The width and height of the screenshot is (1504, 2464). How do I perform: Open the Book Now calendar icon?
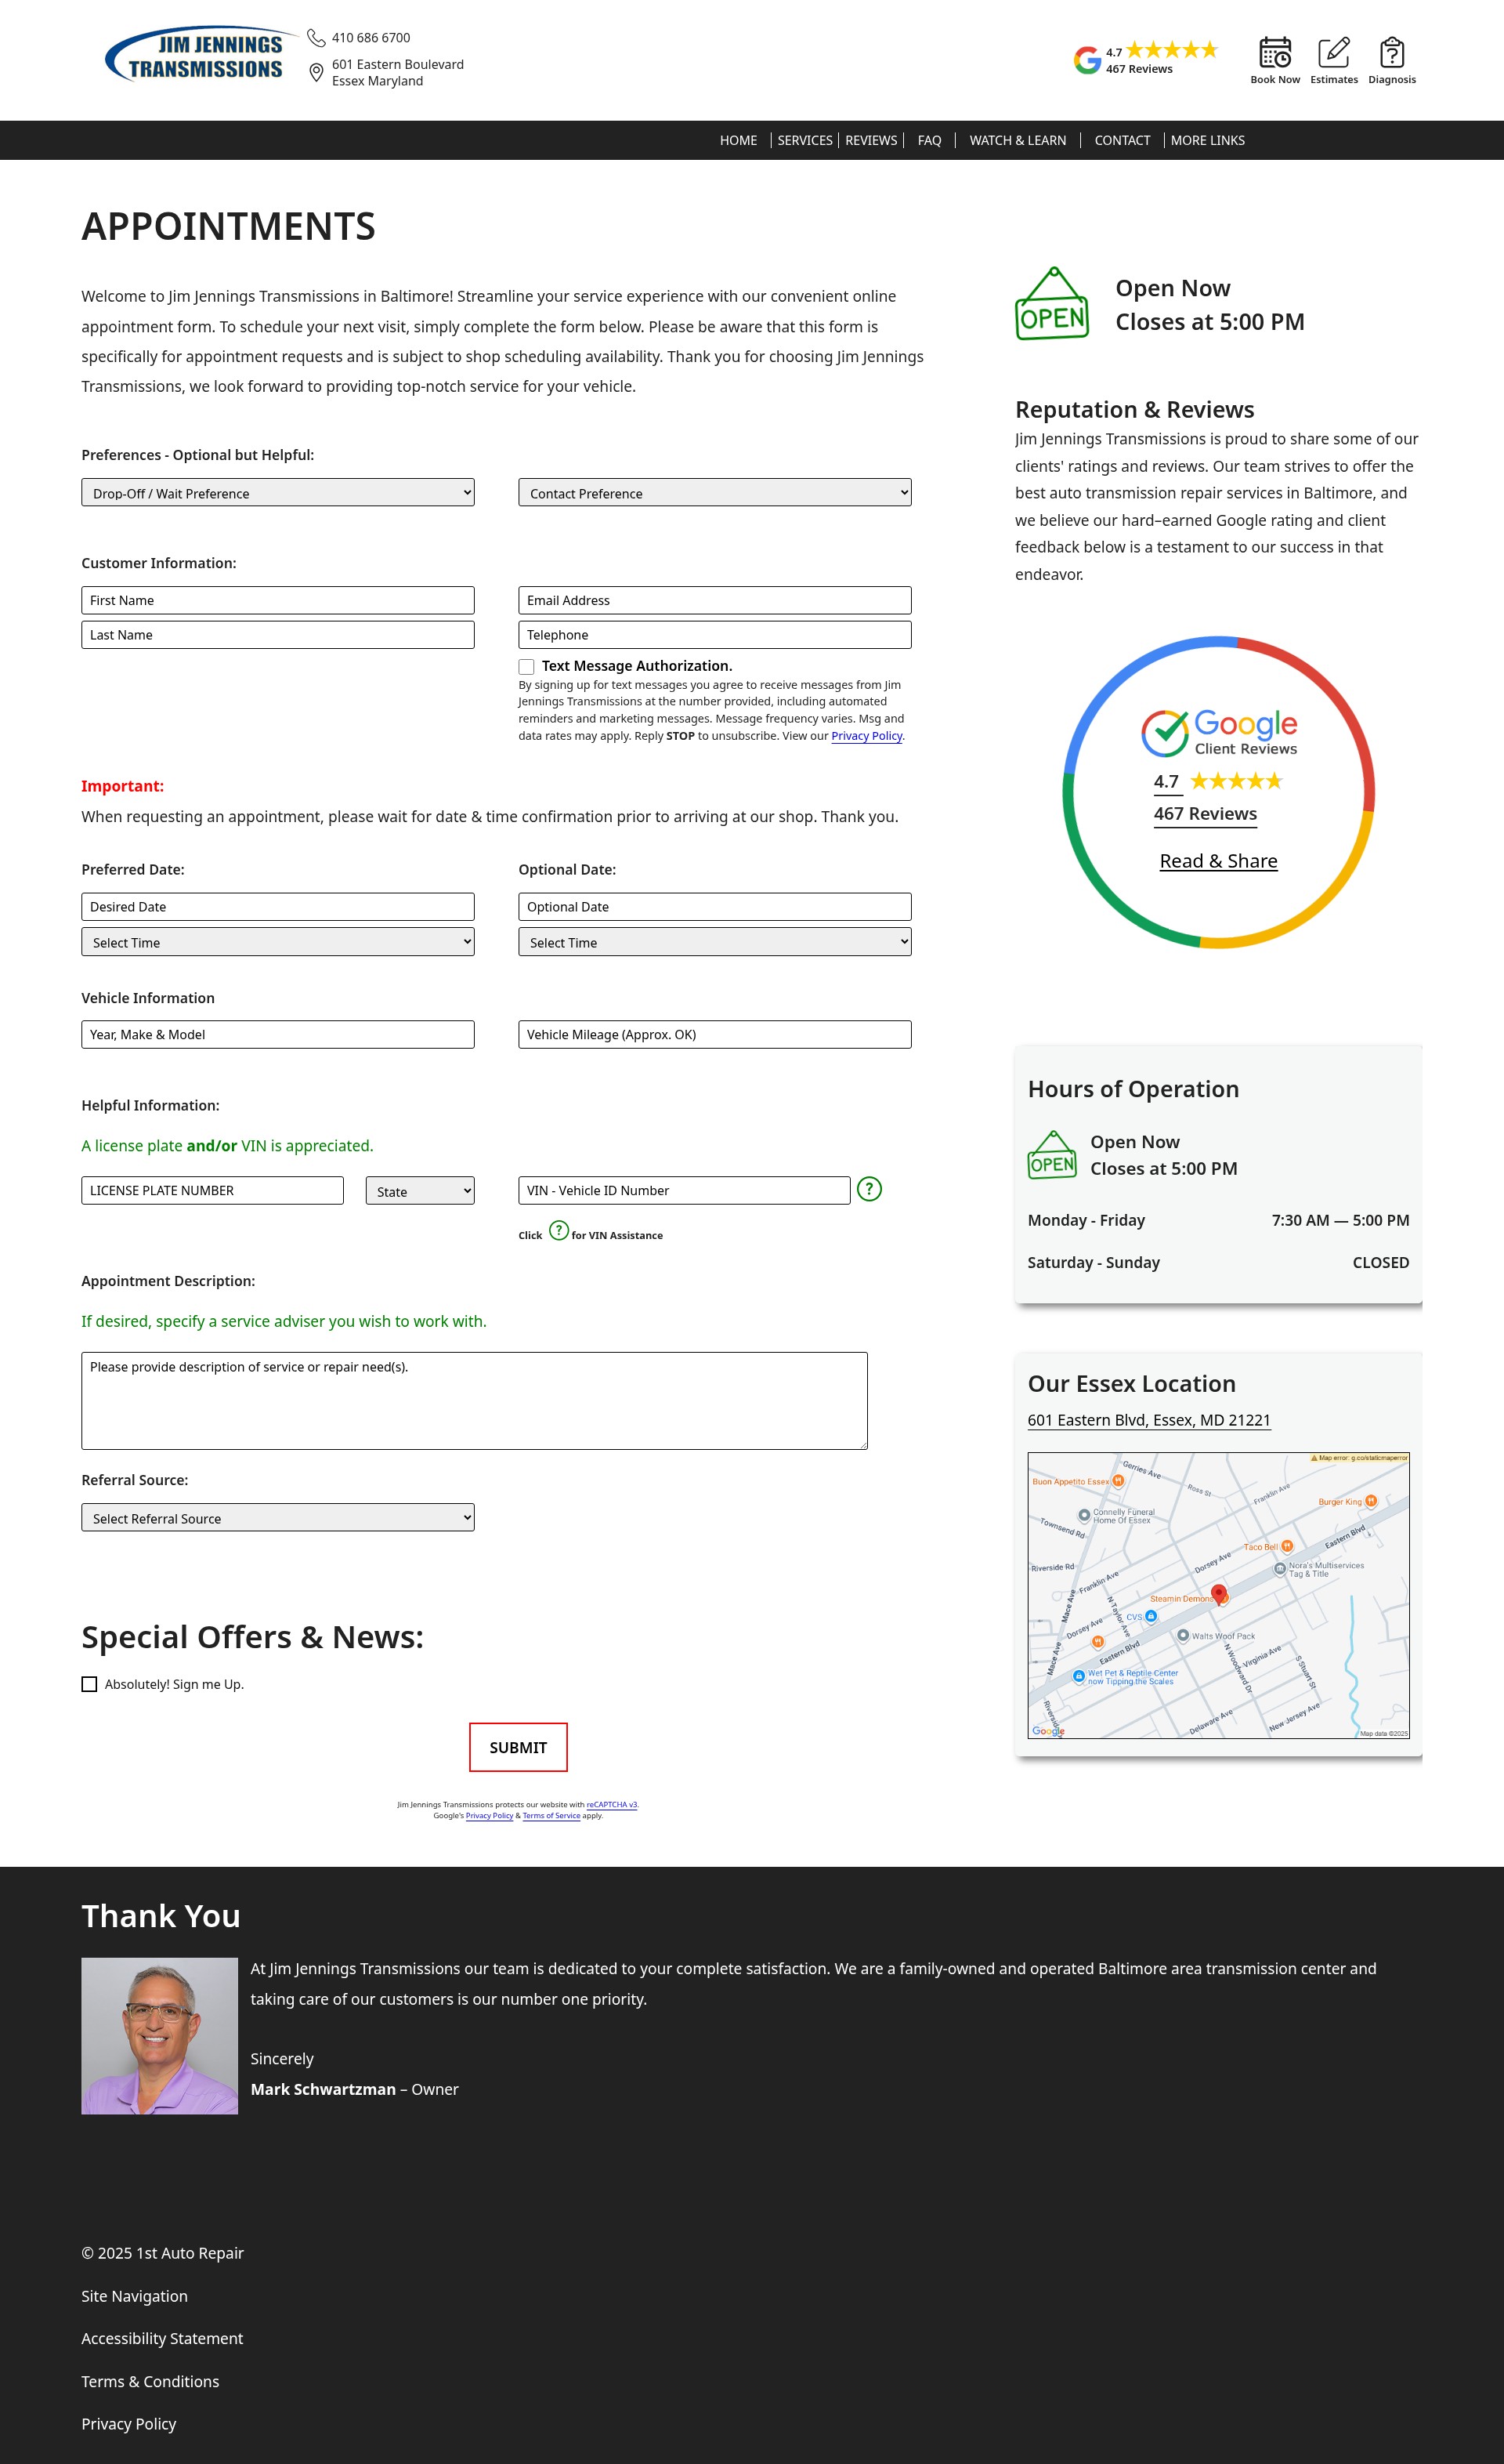tap(1274, 52)
